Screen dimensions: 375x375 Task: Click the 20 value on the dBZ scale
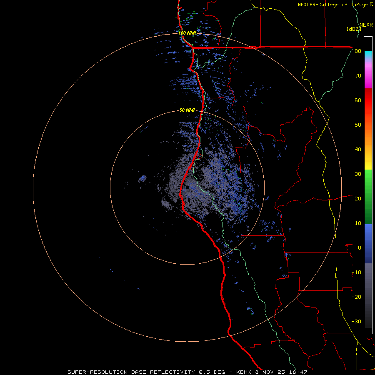tap(358, 198)
